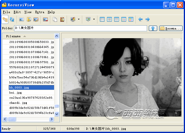Close the RecursiView window

(180, 5)
